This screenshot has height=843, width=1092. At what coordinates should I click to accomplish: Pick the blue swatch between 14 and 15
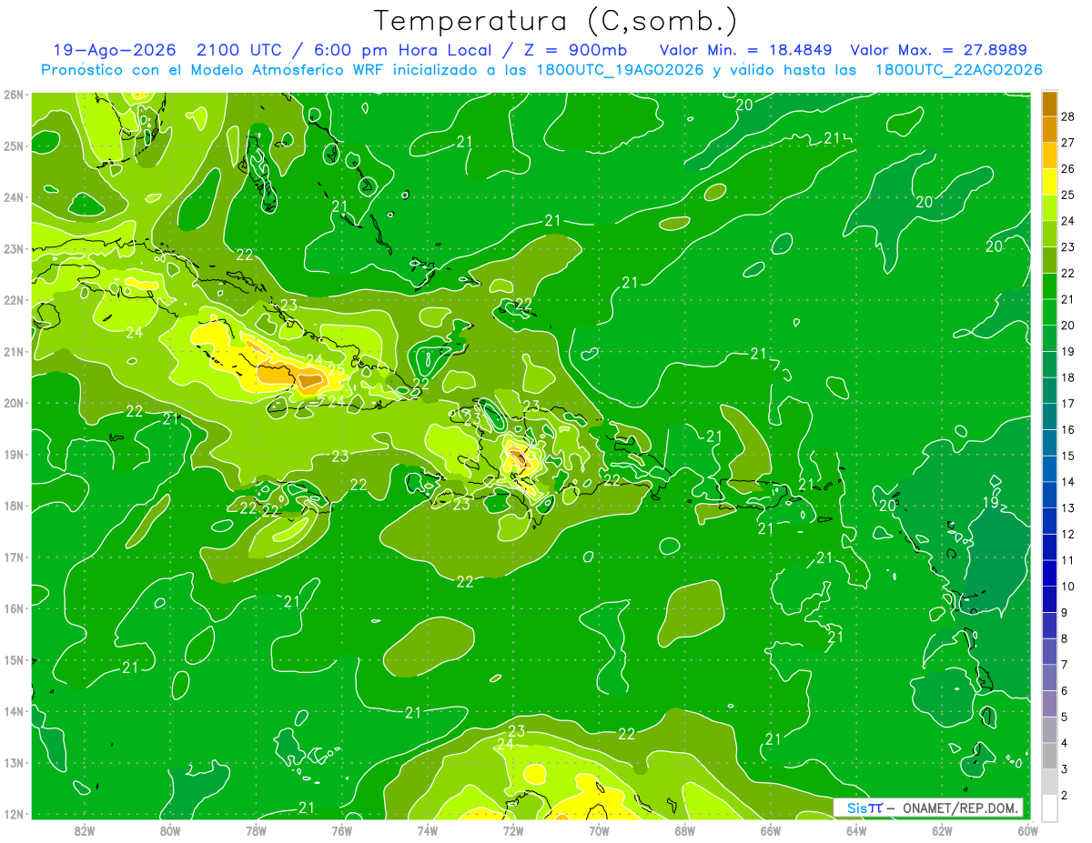(1049, 468)
